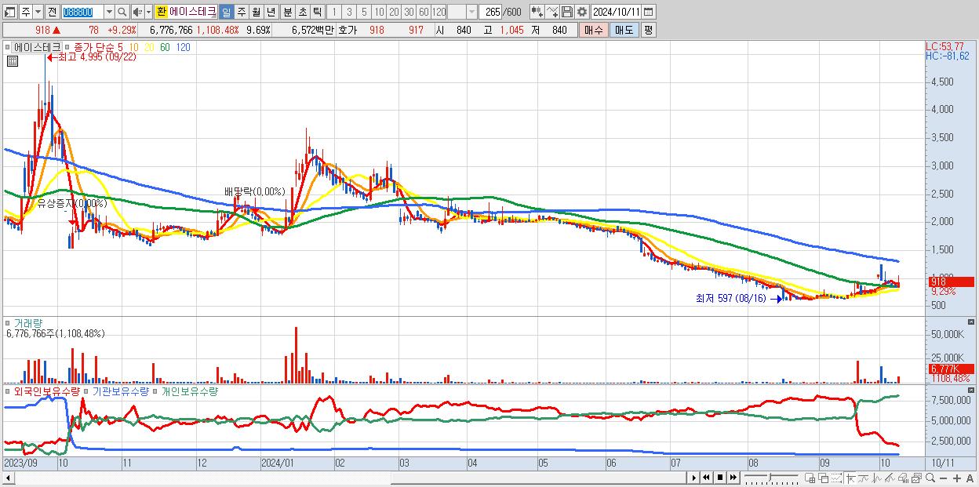The height and width of the screenshot is (487, 979).
Task: Click the 에이스테크 stock name label
Action: click(x=192, y=12)
